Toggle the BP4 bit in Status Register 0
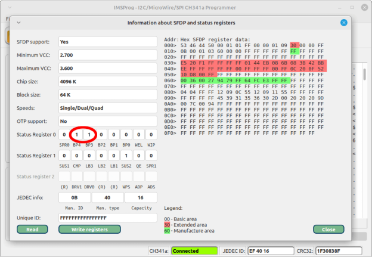The image size is (372, 257). tap(77, 135)
